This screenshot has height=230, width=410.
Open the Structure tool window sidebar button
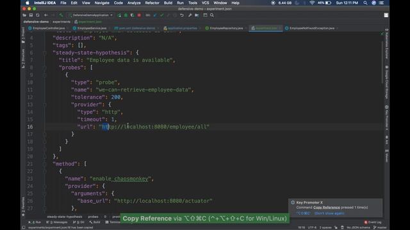pyautogui.click(x=23, y=58)
